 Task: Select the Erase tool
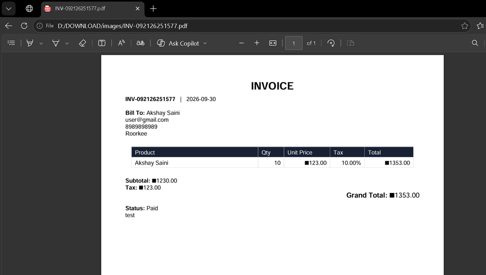[x=82, y=43]
